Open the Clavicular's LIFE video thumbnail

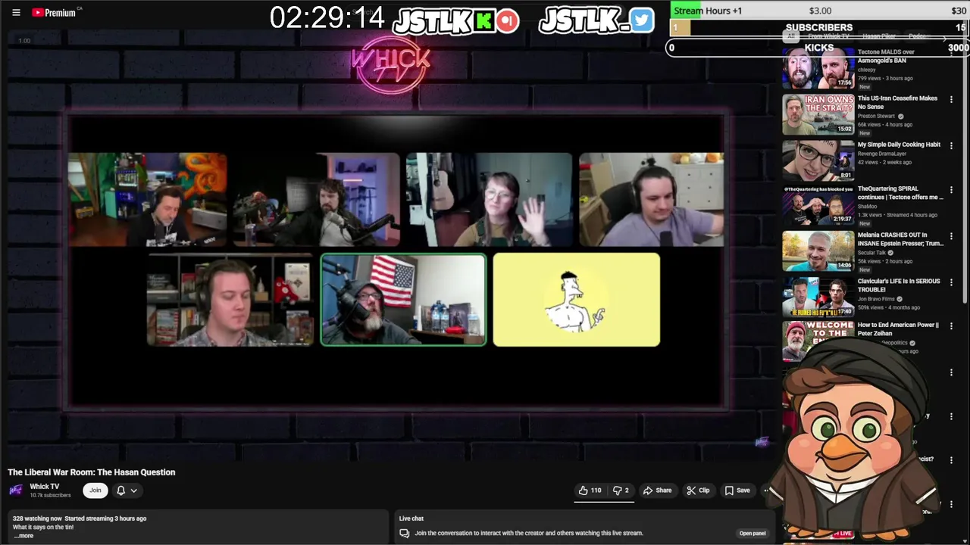point(818,297)
